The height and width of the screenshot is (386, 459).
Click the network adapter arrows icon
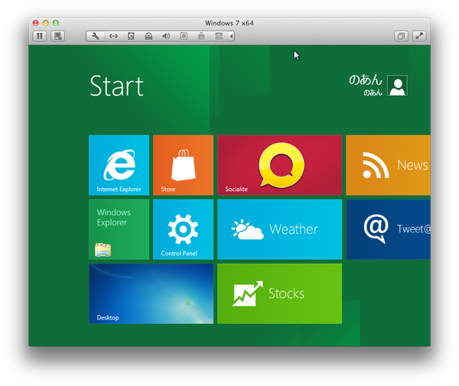(113, 36)
